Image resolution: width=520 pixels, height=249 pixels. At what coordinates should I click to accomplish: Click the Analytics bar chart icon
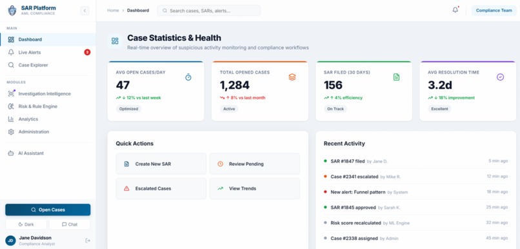tap(11, 119)
